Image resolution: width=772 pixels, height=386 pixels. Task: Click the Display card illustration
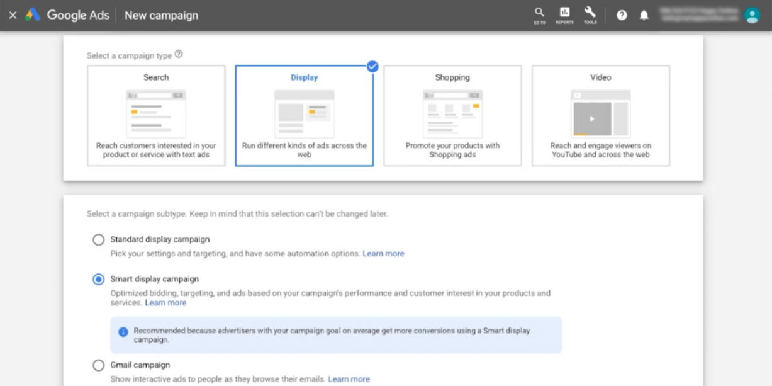click(305, 114)
